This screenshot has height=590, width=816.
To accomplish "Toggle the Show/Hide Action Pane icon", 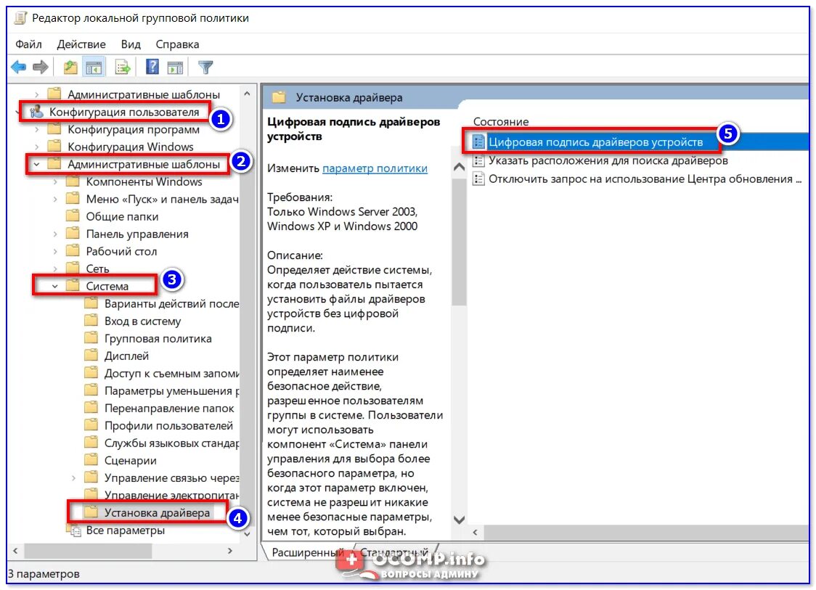I will (x=176, y=67).
